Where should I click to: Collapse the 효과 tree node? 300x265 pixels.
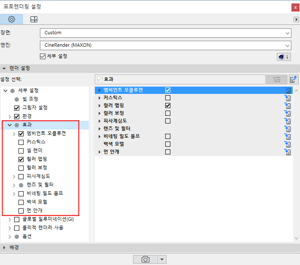click(9, 125)
